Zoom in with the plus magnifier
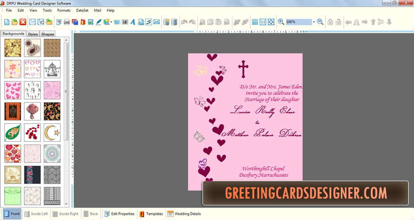 (281, 22)
